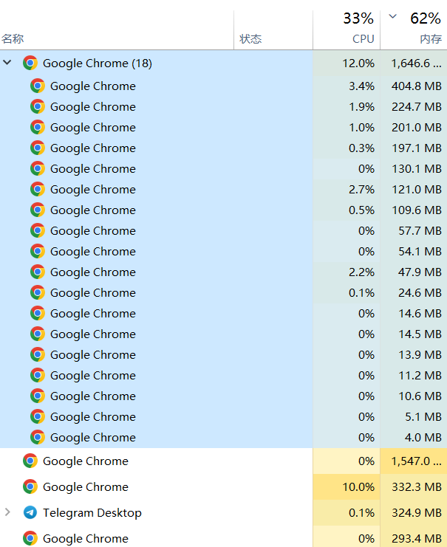Click the Chrome icon of the 332.3 MB process
The image size is (447, 547).
(x=30, y=486)
